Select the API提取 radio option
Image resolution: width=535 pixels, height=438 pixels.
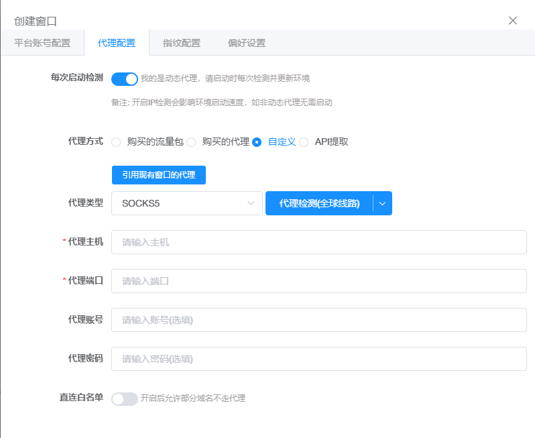click(304, 142)
